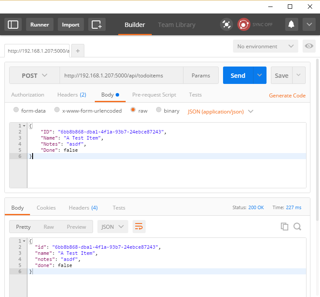The height and width of the screenshot is (297, 320).
Task: Add a new request tab with plus
Action: [x=78, y=51]
